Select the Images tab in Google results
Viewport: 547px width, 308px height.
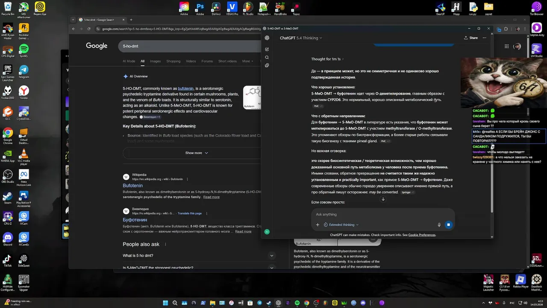point(155,61)
